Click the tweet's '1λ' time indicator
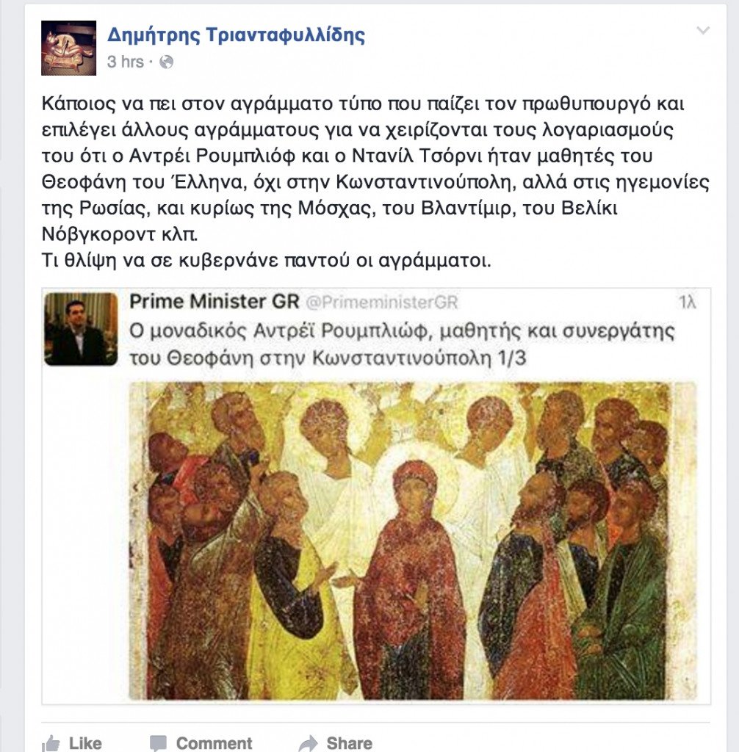This screenshot has width=739, height=752. click(x=687, y=302)
